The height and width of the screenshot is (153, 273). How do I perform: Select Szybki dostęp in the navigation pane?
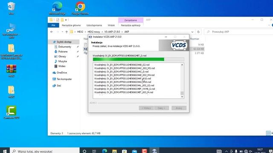click(x=64, y=42)
